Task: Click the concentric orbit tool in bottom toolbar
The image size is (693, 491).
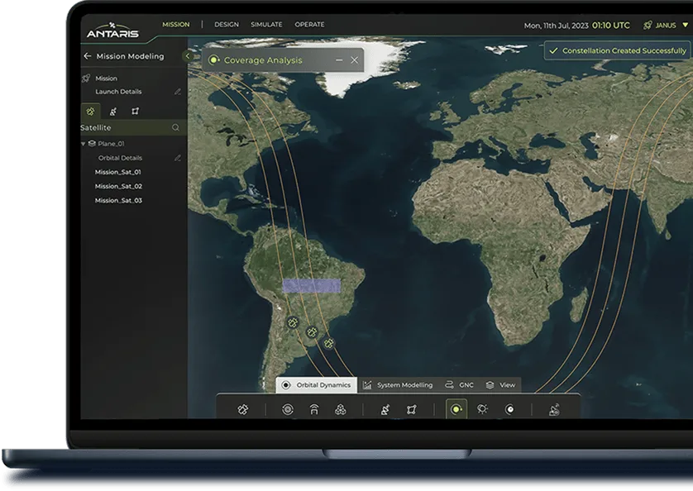Action: 288,410
